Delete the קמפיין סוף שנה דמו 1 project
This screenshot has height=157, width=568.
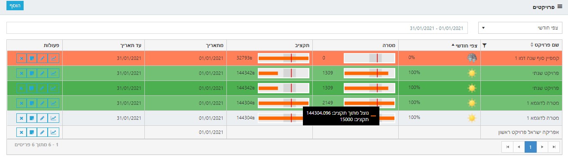pyautogui.click(x=21, y=58)
